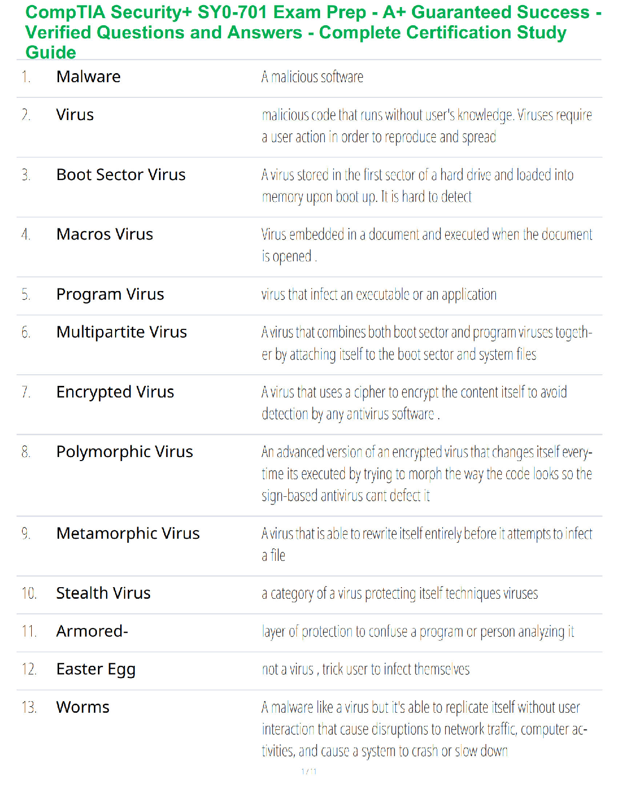This screenshot has width=618, height=799.
Task: Click the definition about executable or application infection
Action: tap(379, 295)
